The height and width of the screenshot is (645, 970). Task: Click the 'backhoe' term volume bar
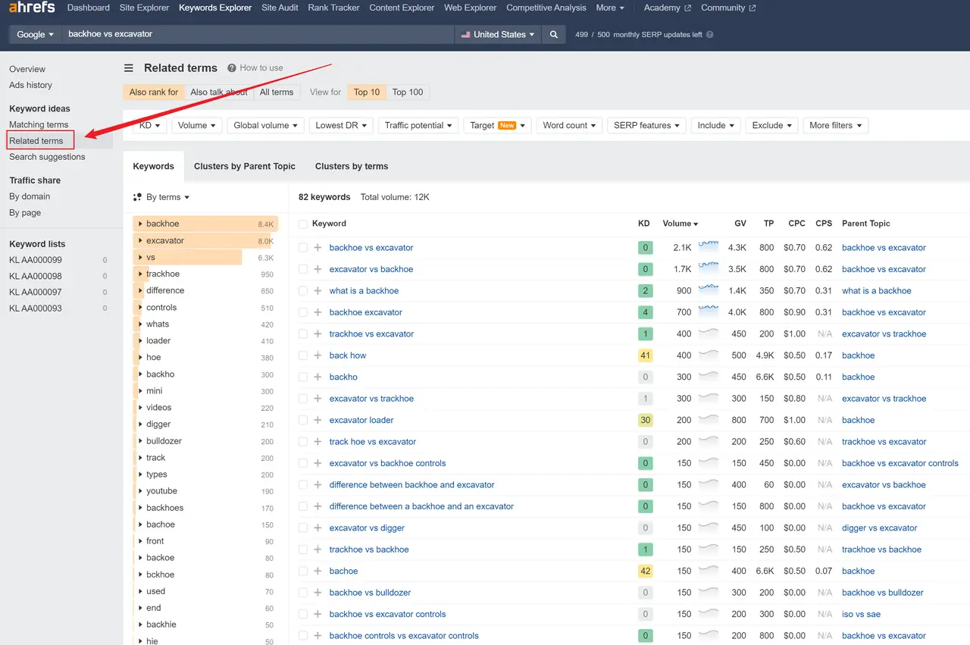pyautogui.click(x=205, y=224)
